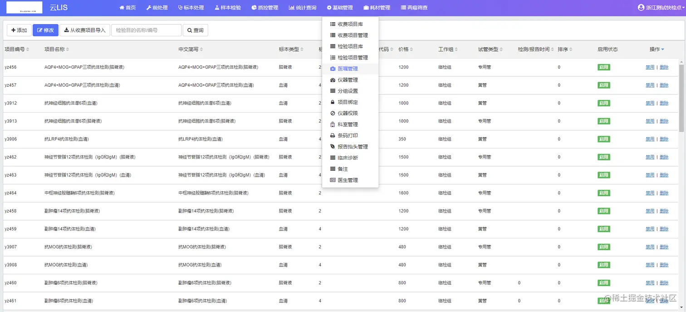Image resolution: width=686 pixels, height=312 pixels.
Task: Toggle 启用 status for yz461 row
Action: pos(603,300)
